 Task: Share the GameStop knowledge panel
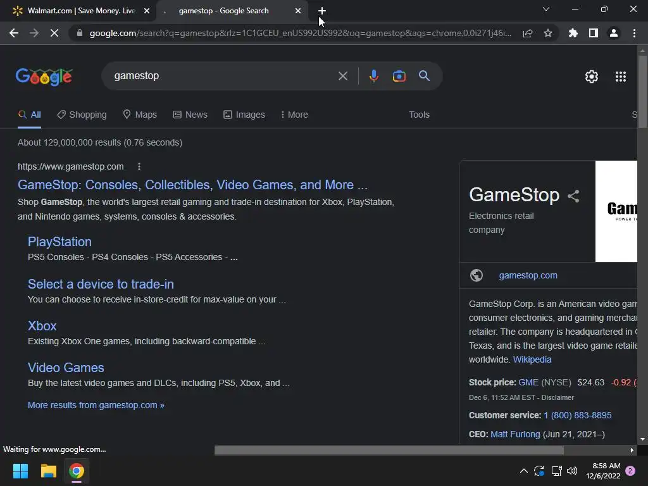[x=573, y=196]
